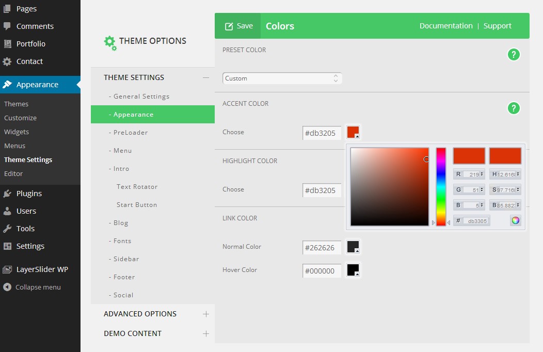Collapse the Theme Settings section
The width and height of the screenshot is (543, 352).
(x=205, y=77)
